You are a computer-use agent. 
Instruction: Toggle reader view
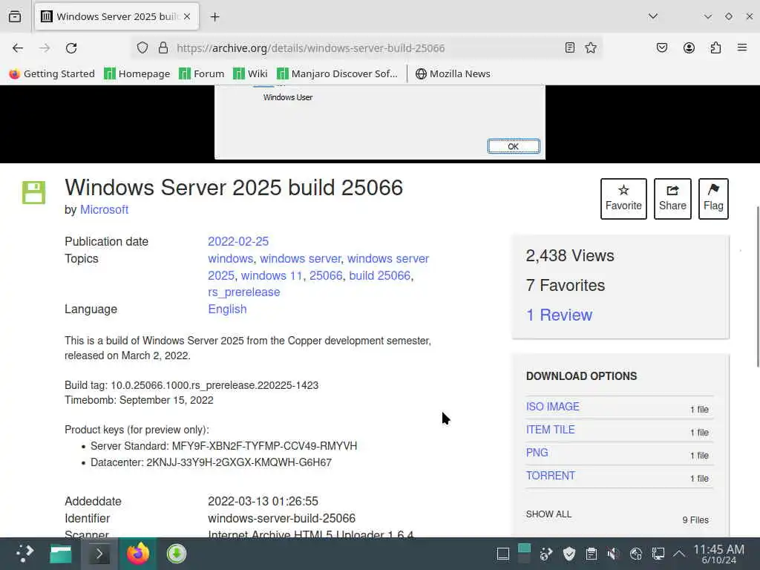click(x=570, y=47)
